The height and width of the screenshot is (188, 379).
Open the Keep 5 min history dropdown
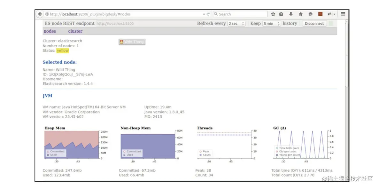coord(272,24)
